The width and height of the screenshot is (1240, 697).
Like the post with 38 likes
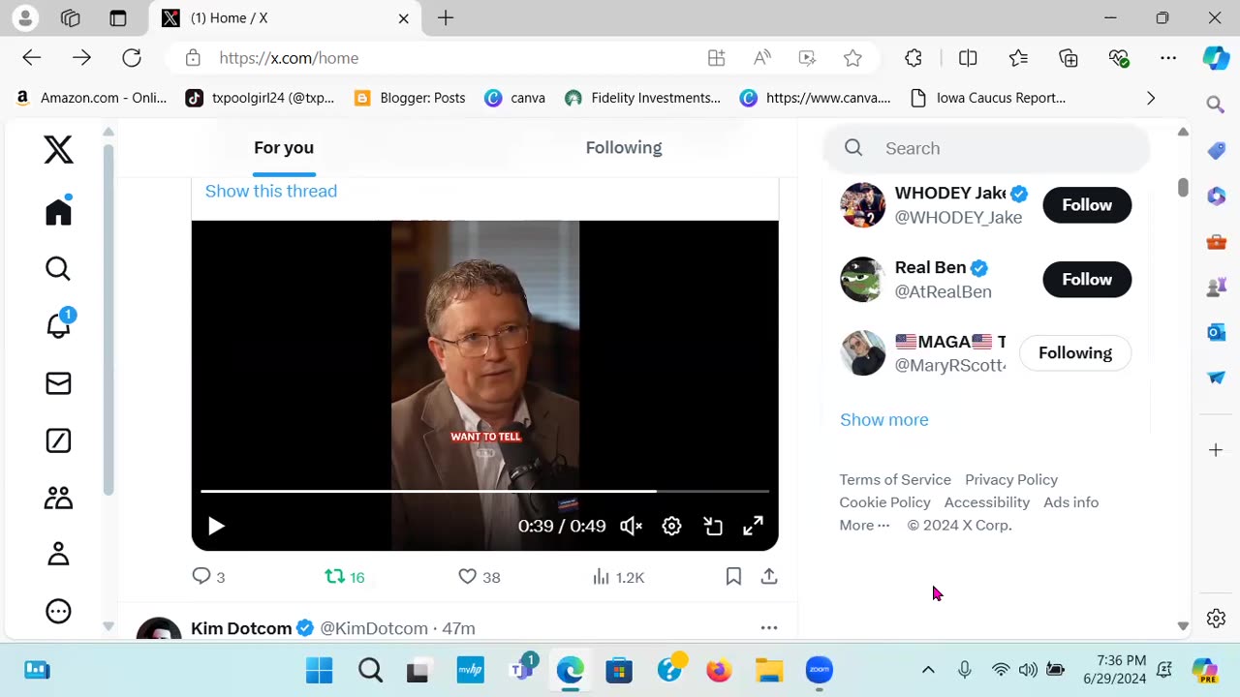479,577
